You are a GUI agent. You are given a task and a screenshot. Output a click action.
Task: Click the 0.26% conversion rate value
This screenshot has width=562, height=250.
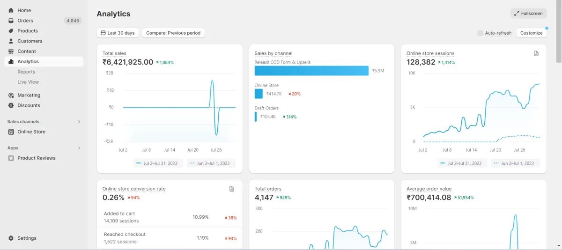(113, 198)
